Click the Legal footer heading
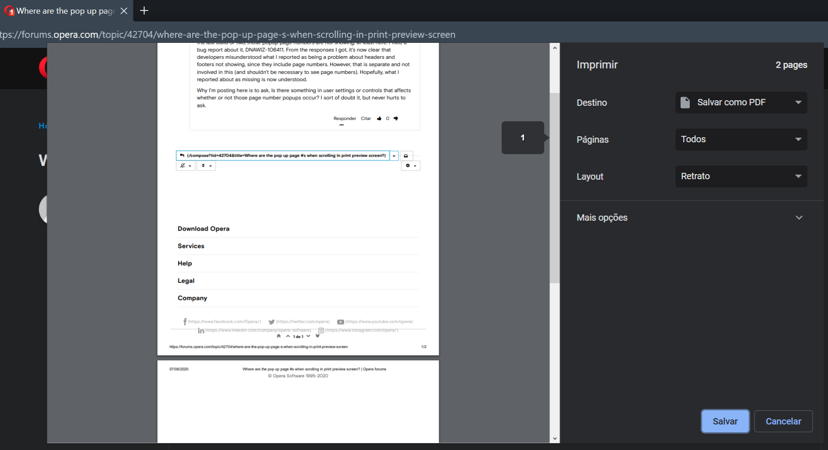The width and height of the screenshot is (828, 450). point(186,281)
